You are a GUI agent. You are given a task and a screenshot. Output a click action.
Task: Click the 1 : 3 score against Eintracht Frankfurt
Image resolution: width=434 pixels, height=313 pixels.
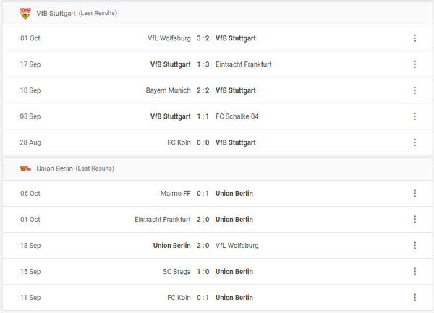pyautogui.click(x=203, y=64)
